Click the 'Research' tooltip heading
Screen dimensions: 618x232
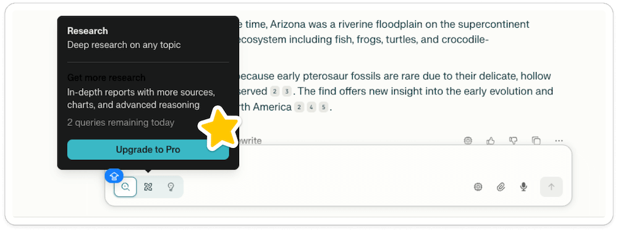click(x=88, y=31)
